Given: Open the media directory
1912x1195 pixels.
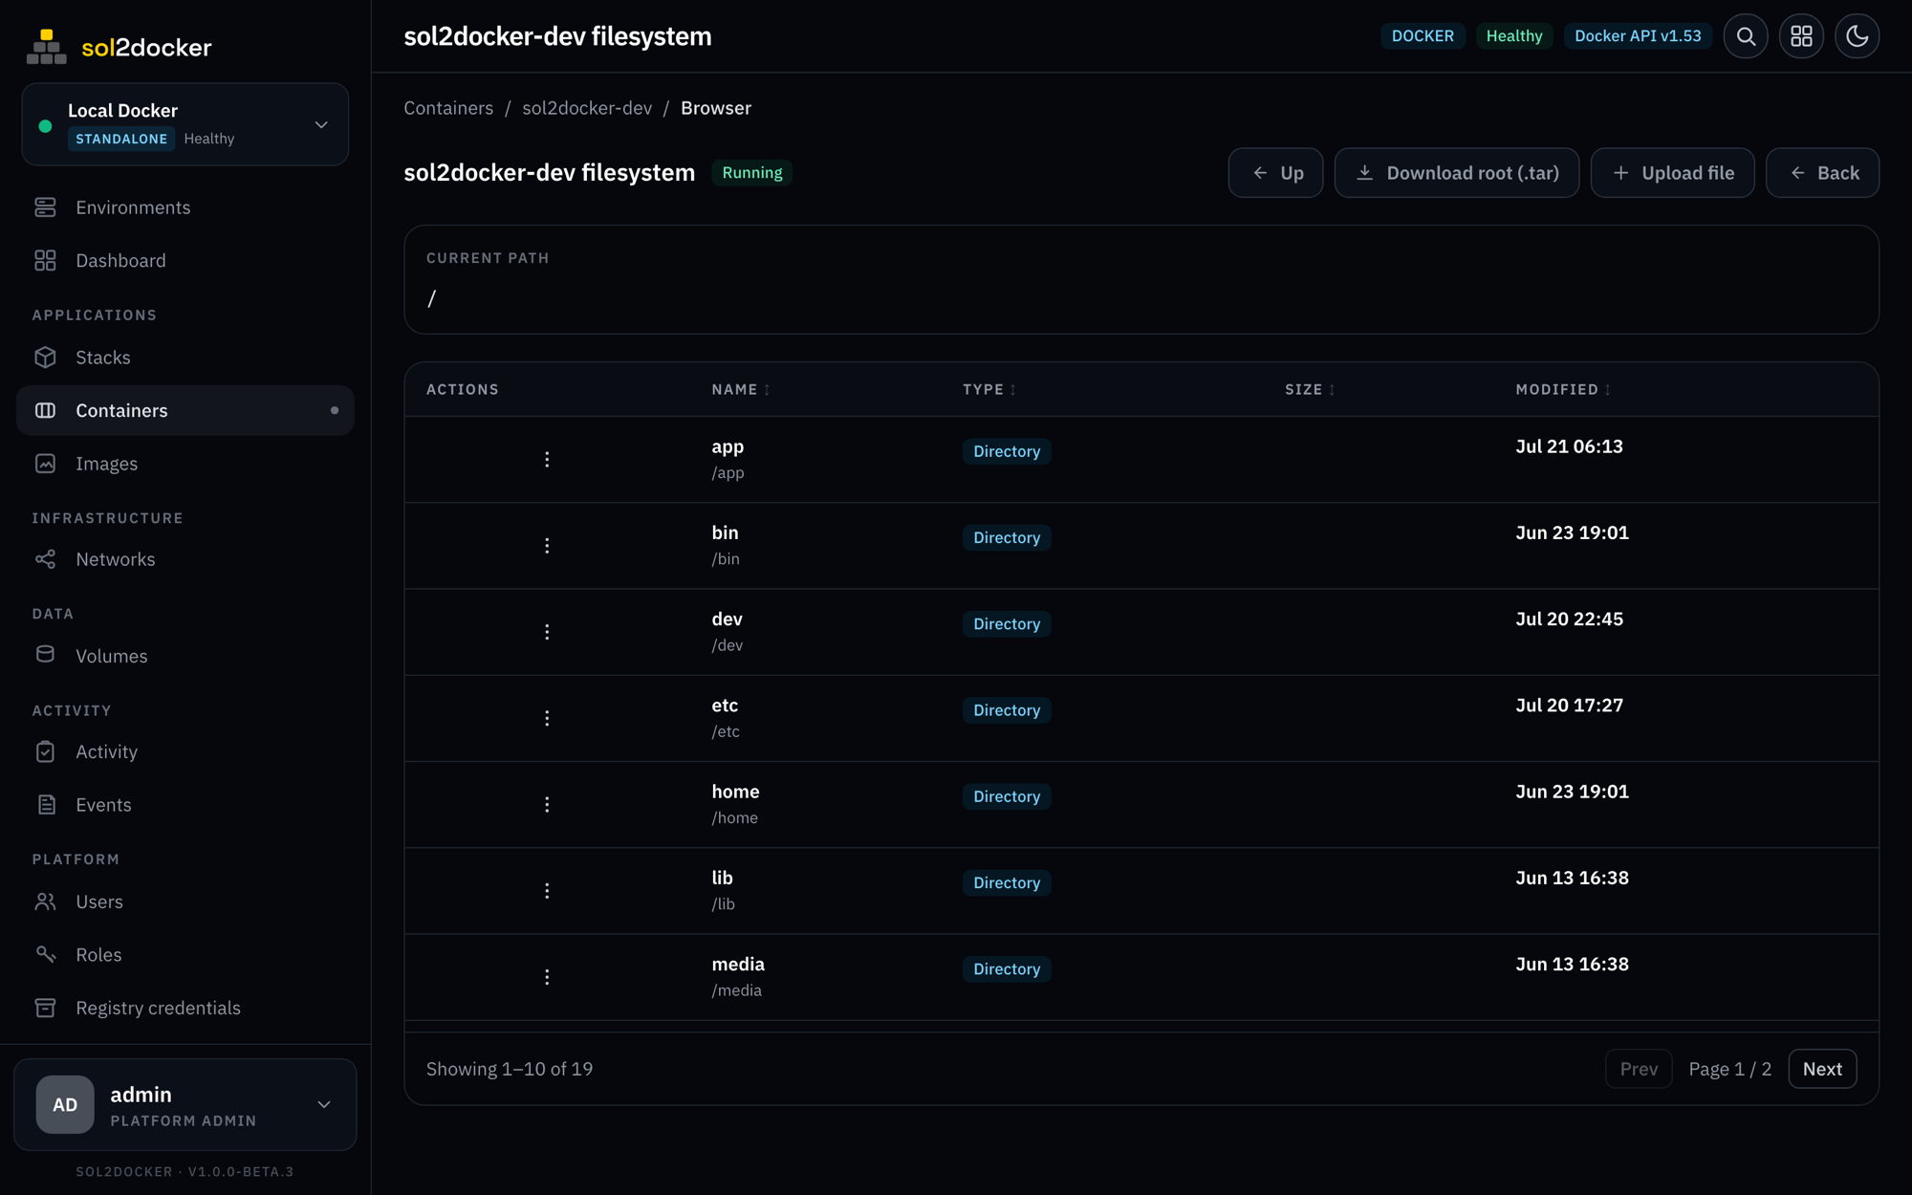Looking at the screenshot, I should (x=738, y=964).
